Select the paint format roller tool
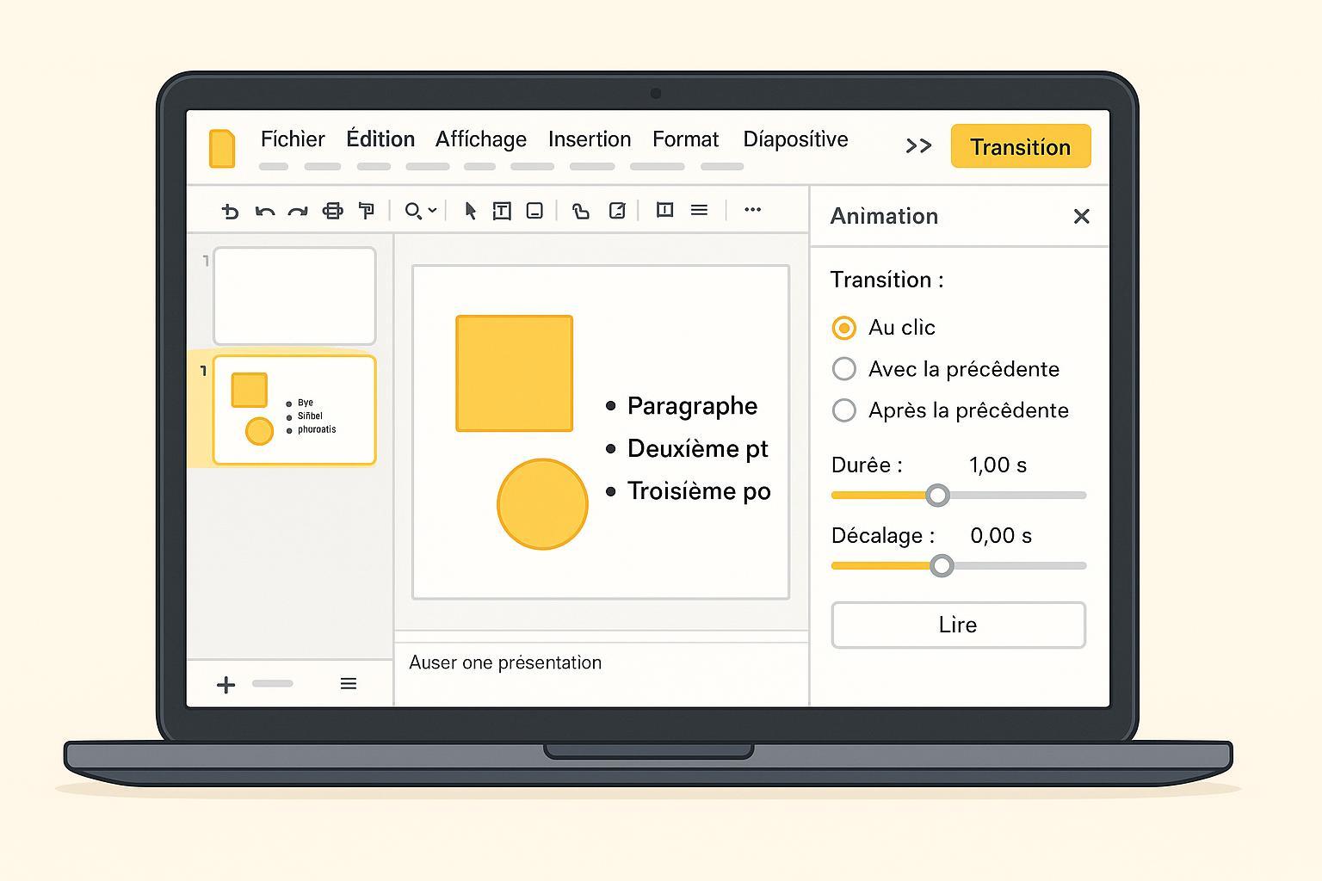The image size is (1322, 881). tap(367, 211)
